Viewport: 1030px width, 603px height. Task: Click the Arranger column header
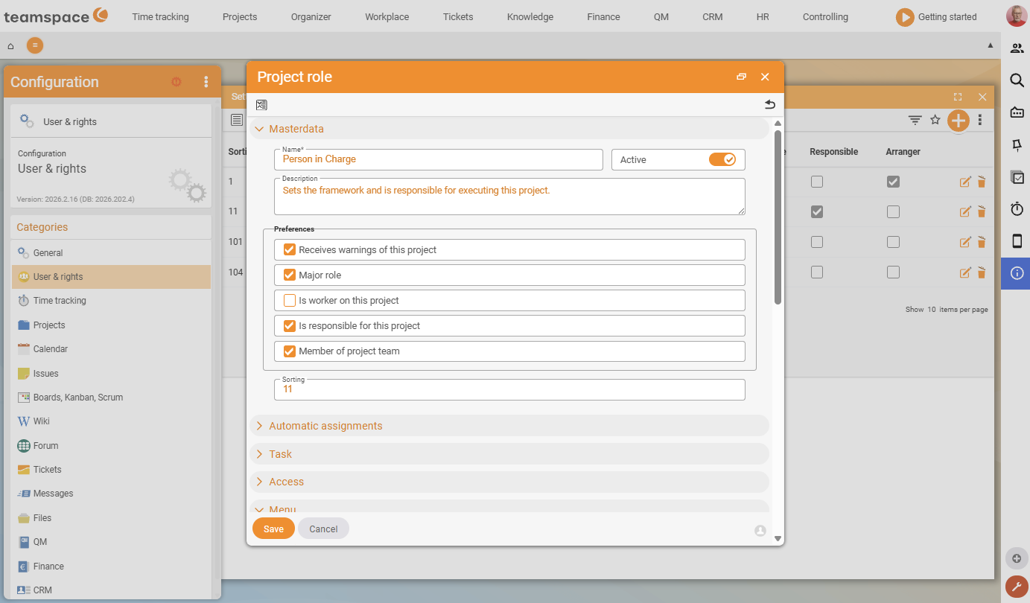[x=903, y=152]
